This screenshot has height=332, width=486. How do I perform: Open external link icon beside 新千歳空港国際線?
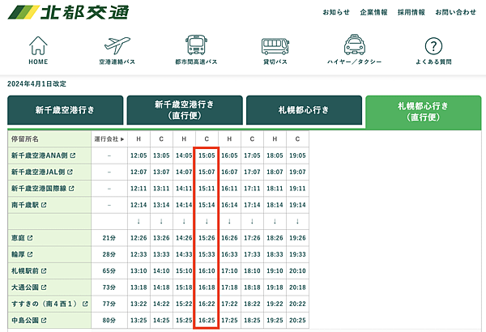(71, 189)
